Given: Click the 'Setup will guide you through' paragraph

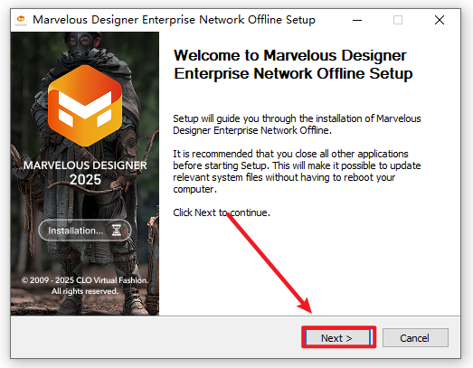Looking at the screenshot, I should coord(297,124).
